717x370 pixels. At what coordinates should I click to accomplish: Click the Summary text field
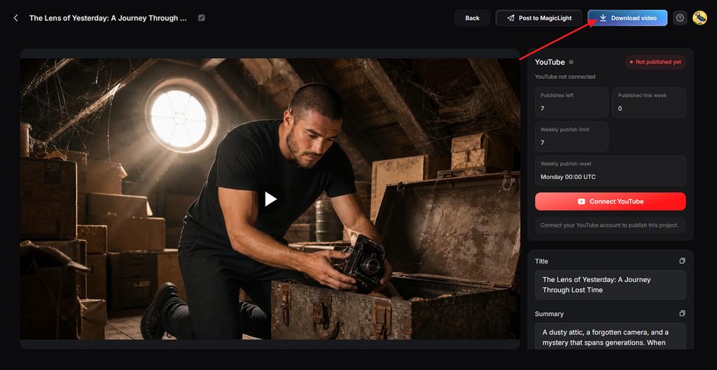pyautogui.click(x=611, y=336)
